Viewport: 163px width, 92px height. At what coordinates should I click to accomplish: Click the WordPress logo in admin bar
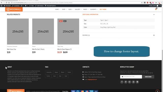tap(2, 6)
